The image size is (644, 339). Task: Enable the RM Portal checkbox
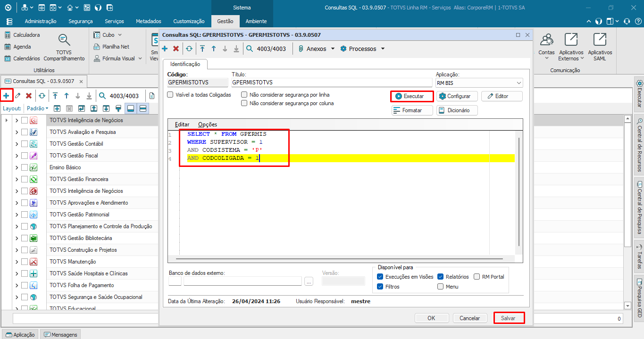(477, 277)
